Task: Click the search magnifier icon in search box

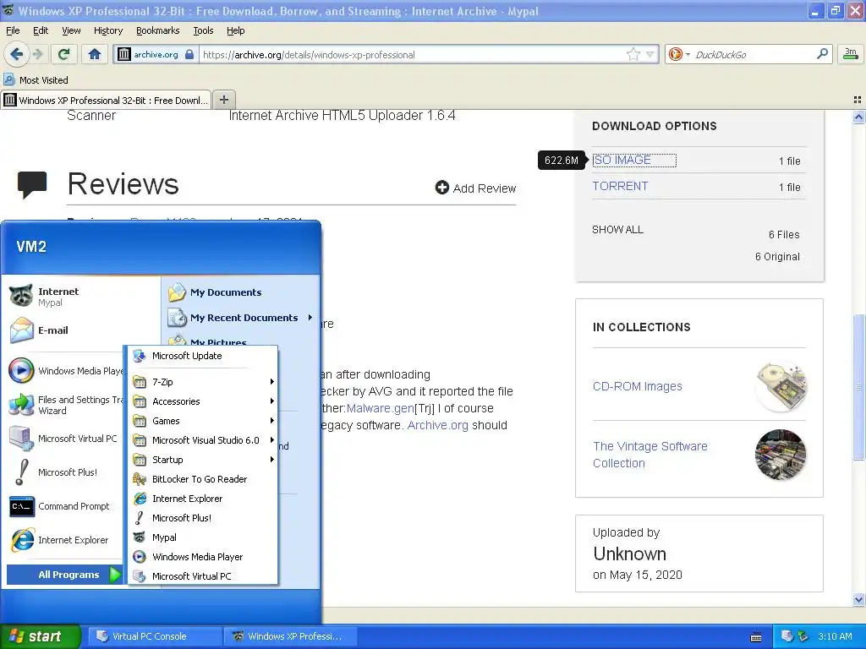Action: tap(822, 54)
